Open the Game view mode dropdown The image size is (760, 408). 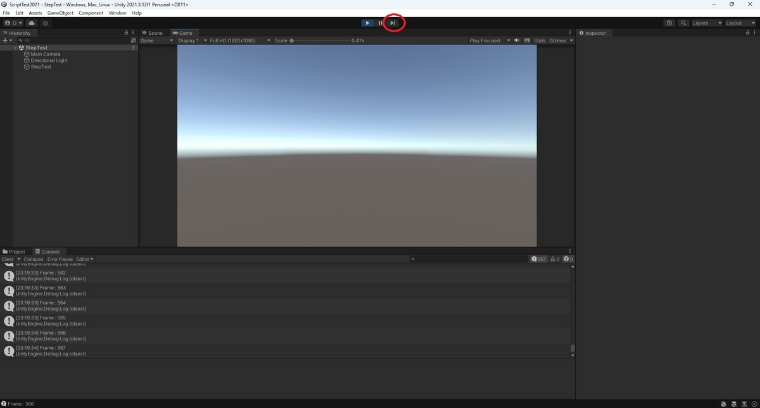click(156, 40)
